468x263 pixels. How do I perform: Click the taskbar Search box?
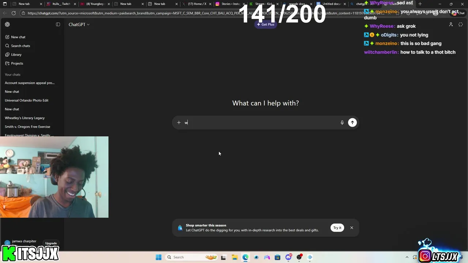(x=192, y=257)
